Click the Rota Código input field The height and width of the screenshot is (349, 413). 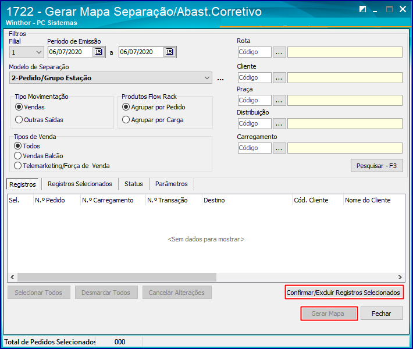click(254, 52)
